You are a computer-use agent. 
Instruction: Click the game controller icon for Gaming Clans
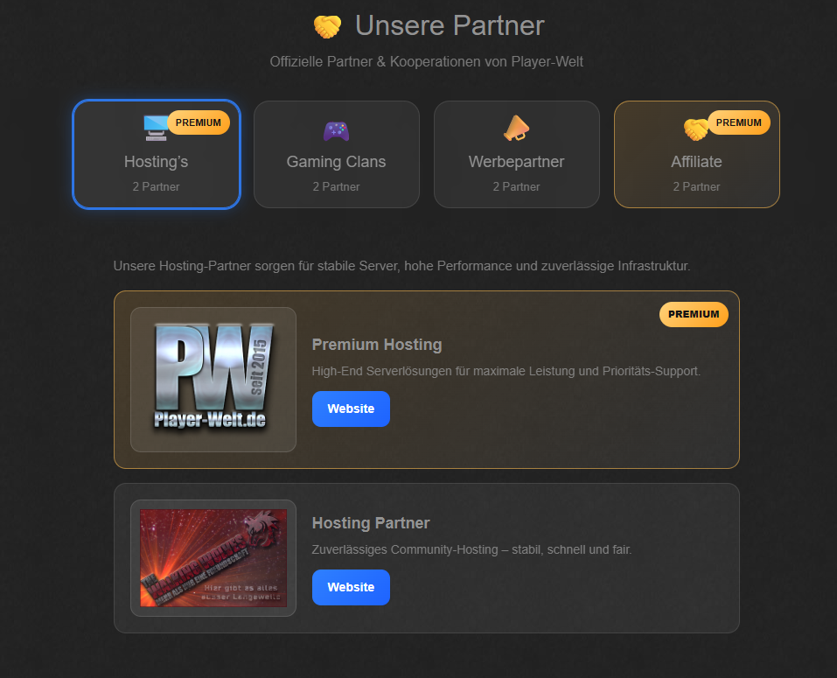336,130
